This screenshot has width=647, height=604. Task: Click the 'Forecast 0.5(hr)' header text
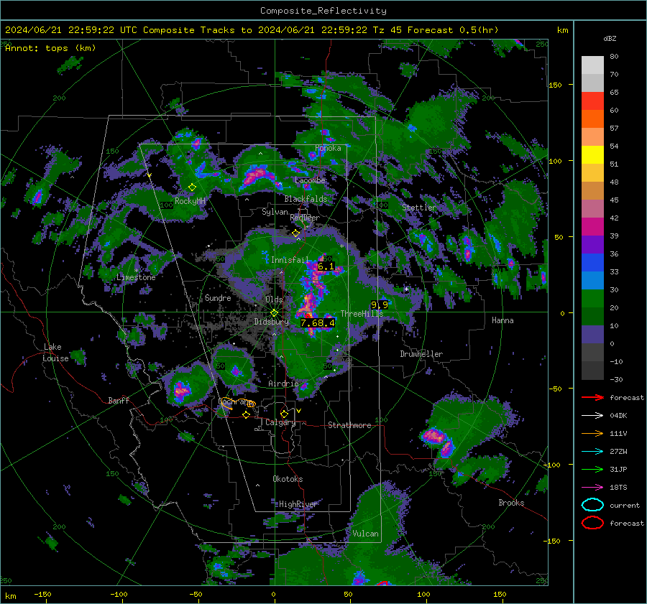[453, 30]
